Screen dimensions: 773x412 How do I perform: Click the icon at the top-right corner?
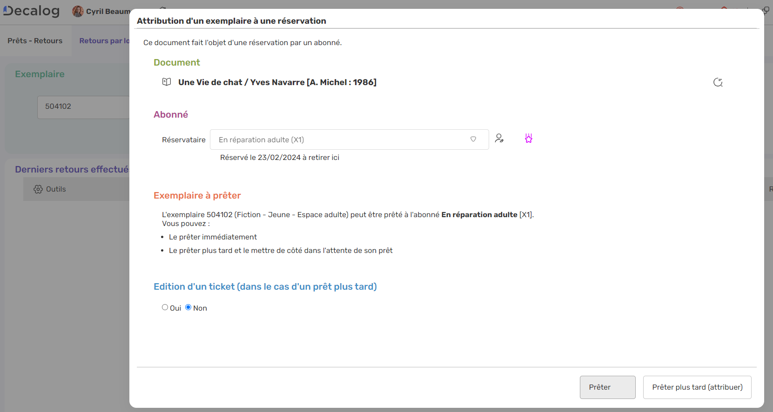[766, 10]
